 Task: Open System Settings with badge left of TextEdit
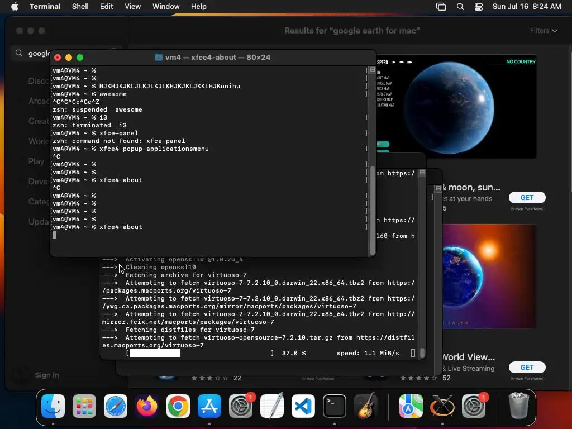tap(241, 406)
